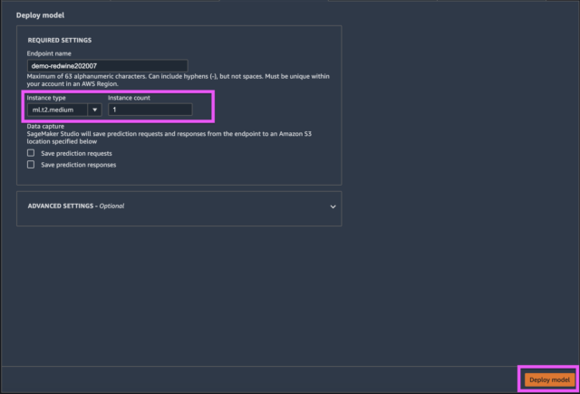Screen dimensions: 580x394
Task: Click the Instance type label
Action: coord(46,98)
